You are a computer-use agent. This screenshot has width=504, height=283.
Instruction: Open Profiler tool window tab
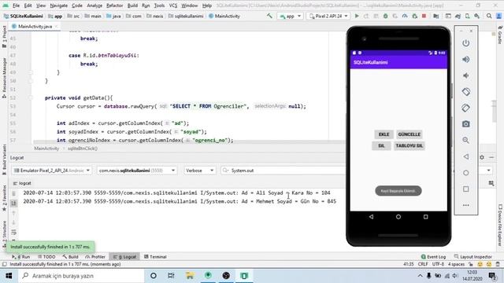point(95,257)
